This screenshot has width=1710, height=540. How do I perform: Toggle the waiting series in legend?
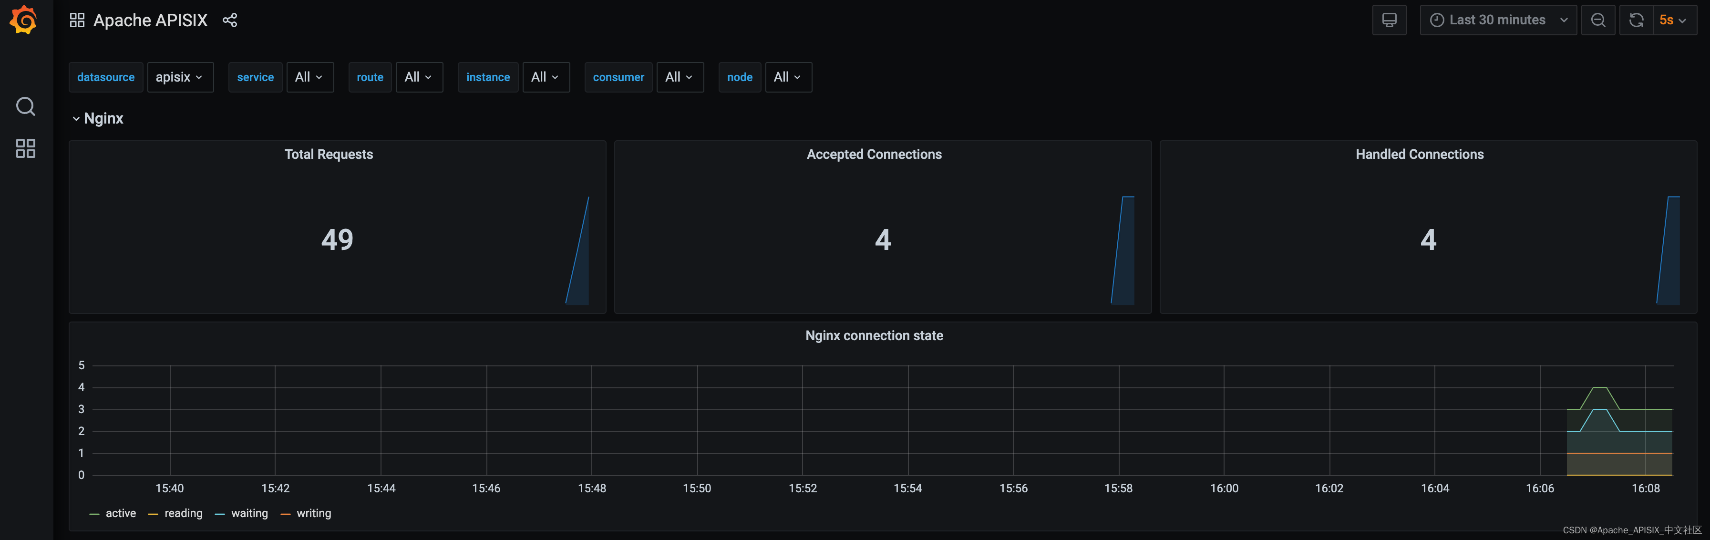pos(249,513)
